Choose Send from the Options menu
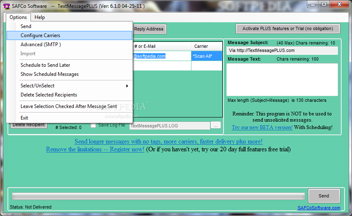The width and height of the screenshot is (352, 216). (69, 26)
